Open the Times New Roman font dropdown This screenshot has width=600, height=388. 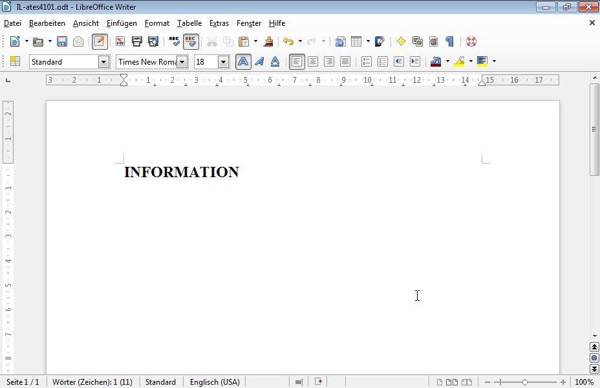(x=182, y=61)
